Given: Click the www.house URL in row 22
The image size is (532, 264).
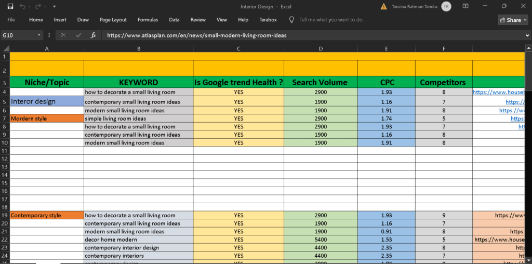Looking at the screenshot, I should (499, 239).
